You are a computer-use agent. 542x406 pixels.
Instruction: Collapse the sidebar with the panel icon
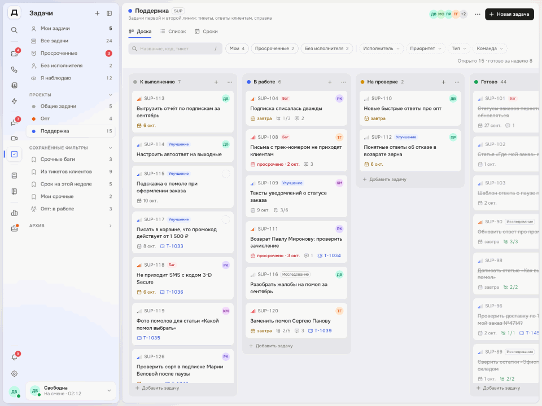(x=109, y=13)
